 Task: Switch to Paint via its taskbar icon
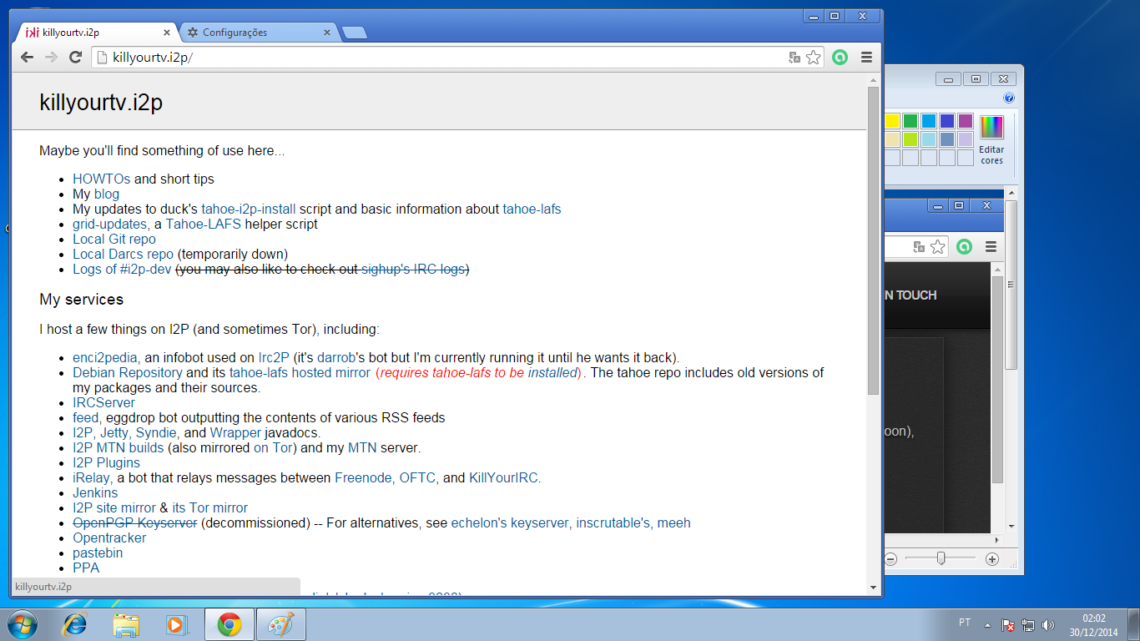(x=281, y=624)
